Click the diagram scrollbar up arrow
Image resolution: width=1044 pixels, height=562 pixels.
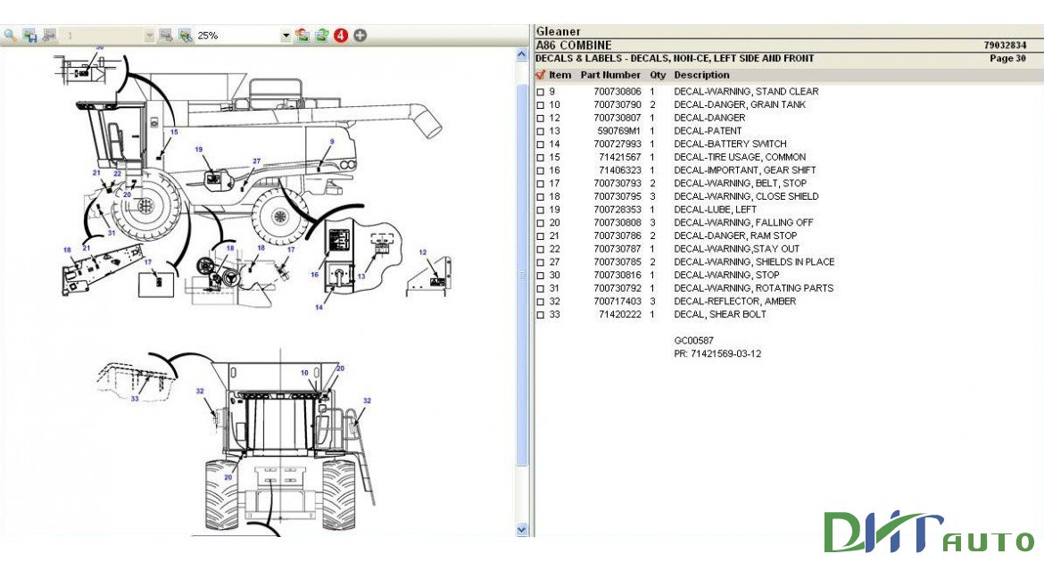[522, 55]
